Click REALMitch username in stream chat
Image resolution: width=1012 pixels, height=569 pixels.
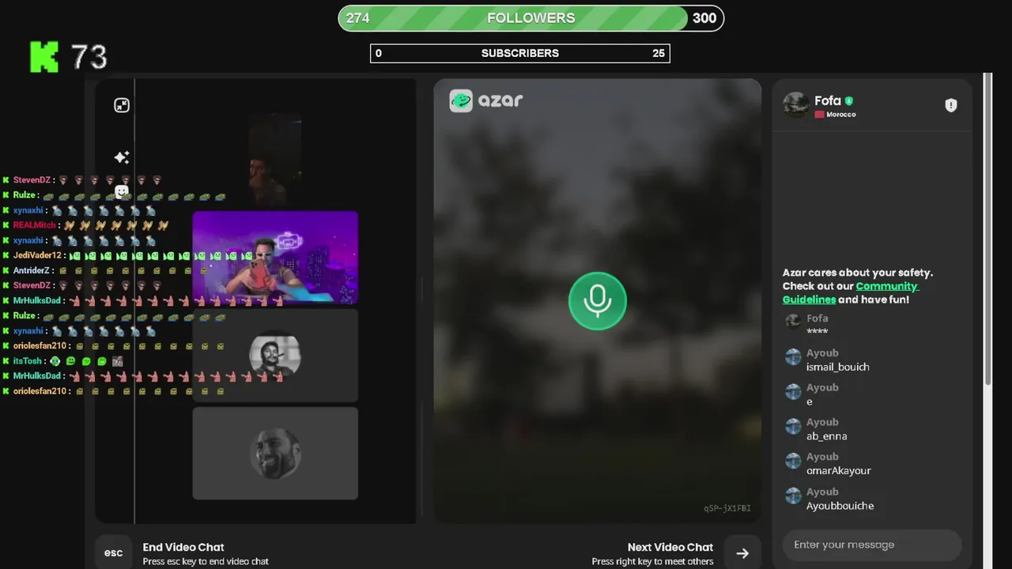[35, 225]
